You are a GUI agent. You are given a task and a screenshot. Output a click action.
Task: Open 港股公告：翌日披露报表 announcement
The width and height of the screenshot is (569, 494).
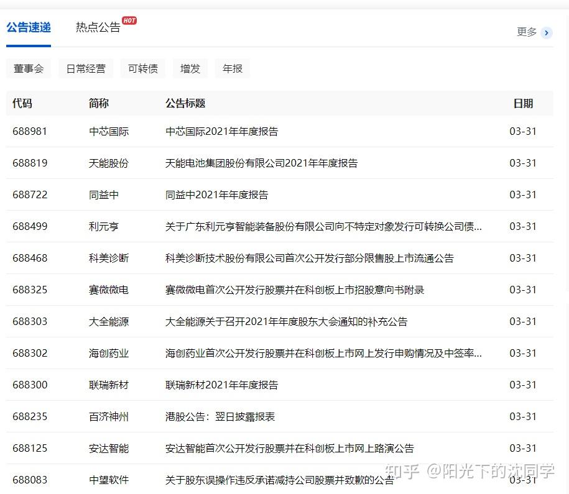coord(220,416)
